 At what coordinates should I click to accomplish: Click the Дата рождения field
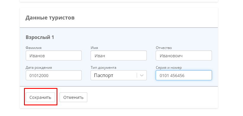54,75
